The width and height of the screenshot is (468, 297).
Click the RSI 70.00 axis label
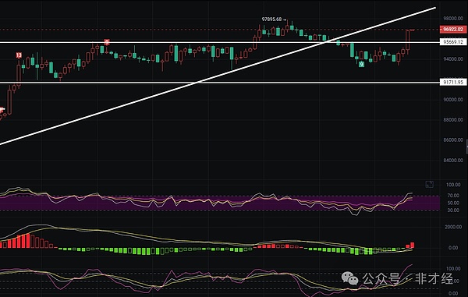click(x=453, y=196)
